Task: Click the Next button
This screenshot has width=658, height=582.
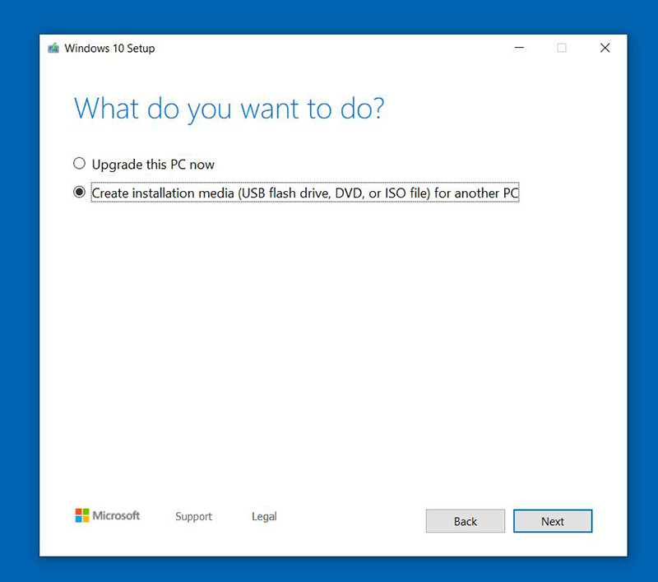Action: pos(552,521)
